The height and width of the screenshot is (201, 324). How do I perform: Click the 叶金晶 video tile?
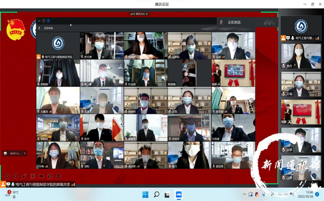pyautogui.click(x=146, y=73)
